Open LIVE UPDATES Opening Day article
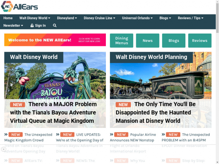Screen dimensions: 219x164 [x=80, y=143]
